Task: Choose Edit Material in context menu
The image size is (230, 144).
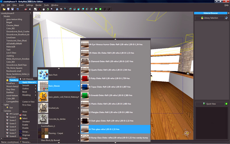Action: pyautogui.click(x=28, y=79)
